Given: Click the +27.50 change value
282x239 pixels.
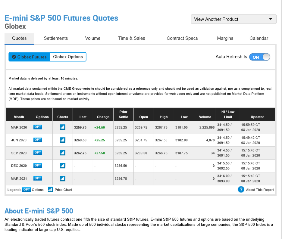Looking at the screenshot, I should tap(99, 153).
